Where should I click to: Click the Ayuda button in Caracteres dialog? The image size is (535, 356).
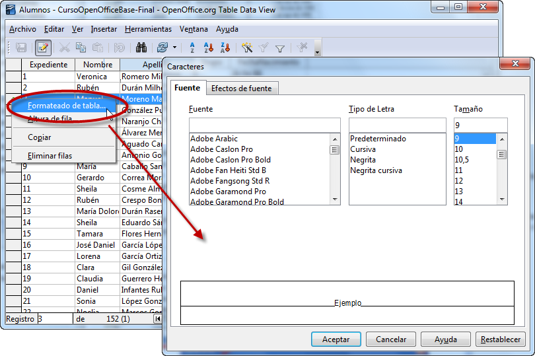(446, 339)
